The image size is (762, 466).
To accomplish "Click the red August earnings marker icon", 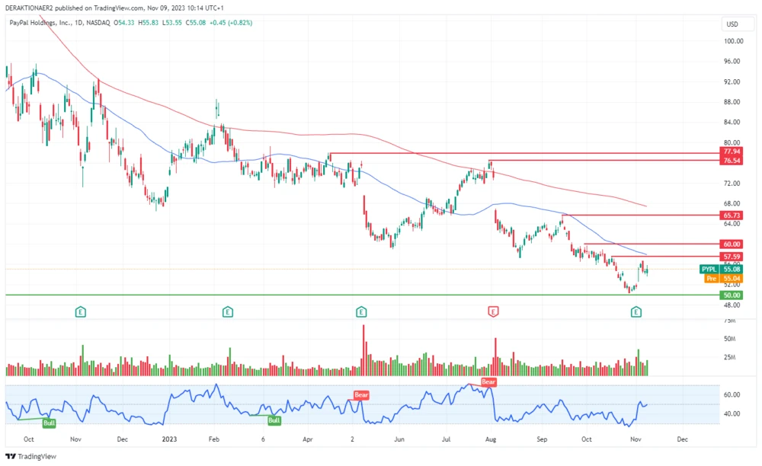I will 492,311.
